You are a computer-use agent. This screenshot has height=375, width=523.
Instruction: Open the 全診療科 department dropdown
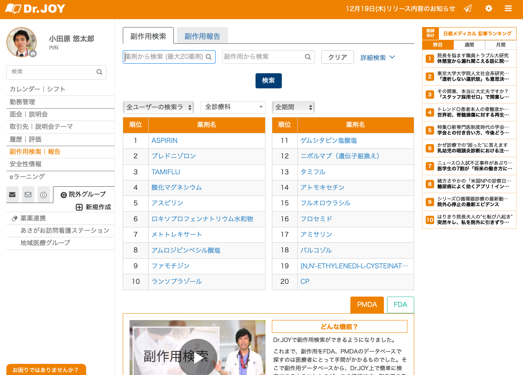(x=233, y=107)
